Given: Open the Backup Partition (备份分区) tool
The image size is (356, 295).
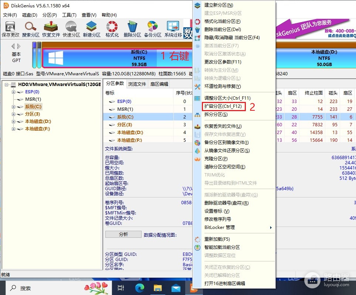Looking at the screenshot, I should click(x=153, y=29).
